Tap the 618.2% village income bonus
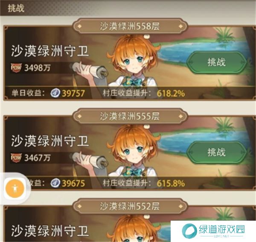 [171, 93]
